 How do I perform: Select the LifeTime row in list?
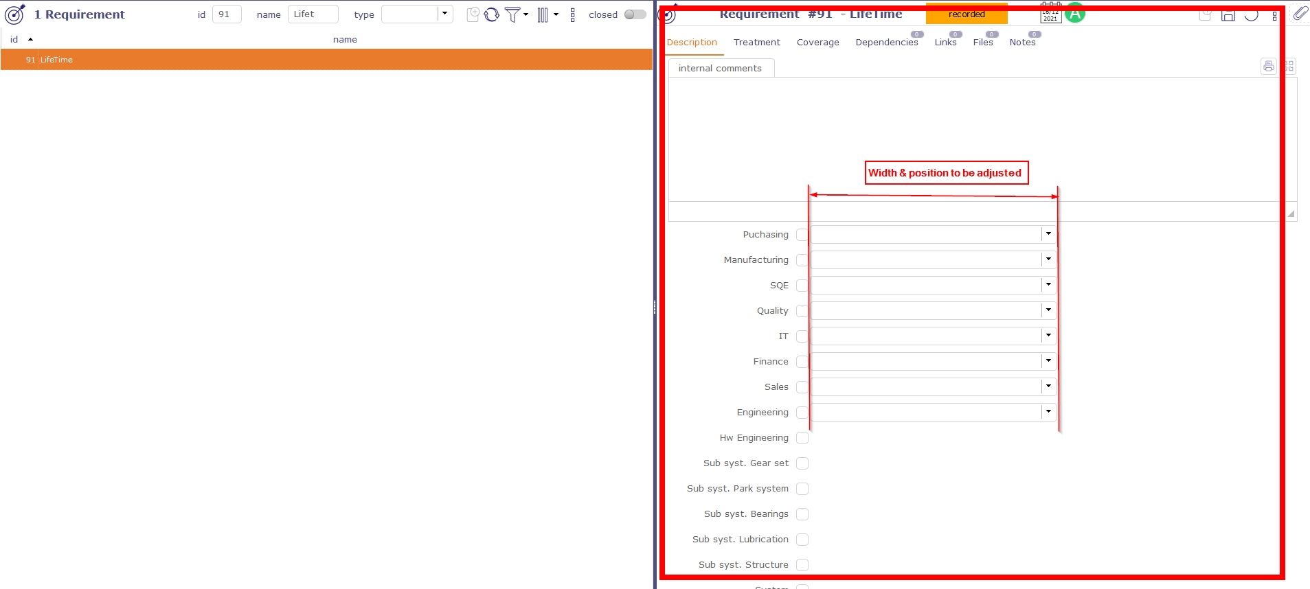[326, 60]
